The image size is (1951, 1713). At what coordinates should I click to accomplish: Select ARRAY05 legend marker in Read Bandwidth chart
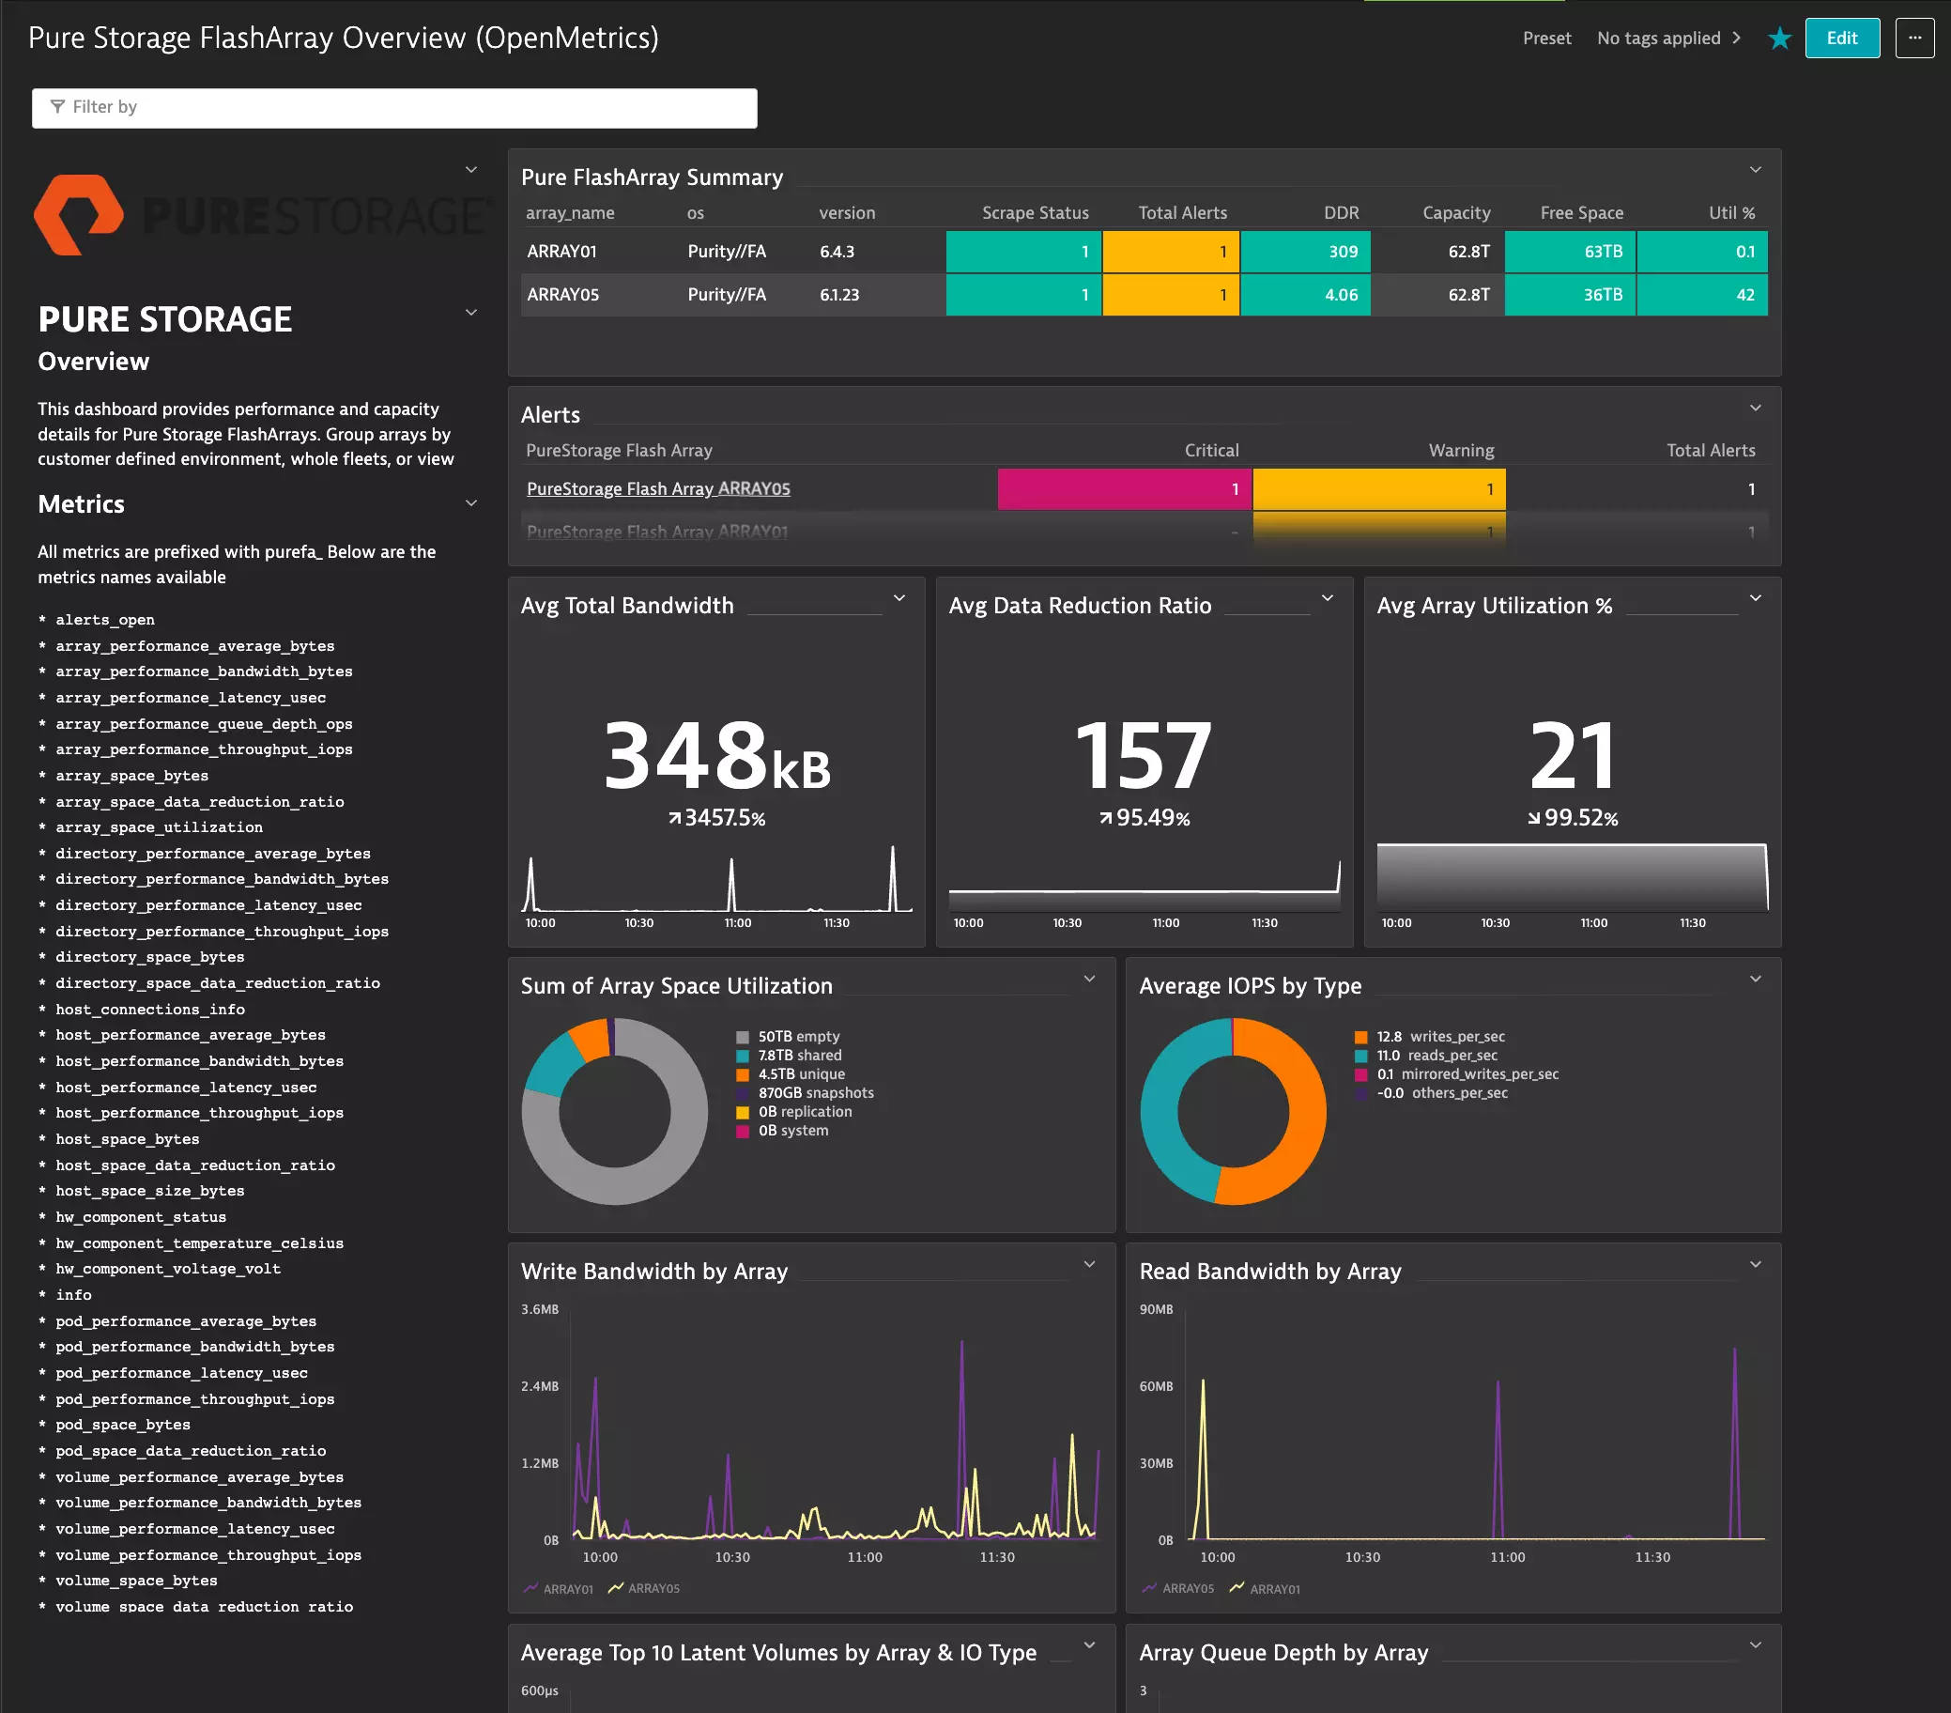pyautogui.click(x=1150, y=1589)
